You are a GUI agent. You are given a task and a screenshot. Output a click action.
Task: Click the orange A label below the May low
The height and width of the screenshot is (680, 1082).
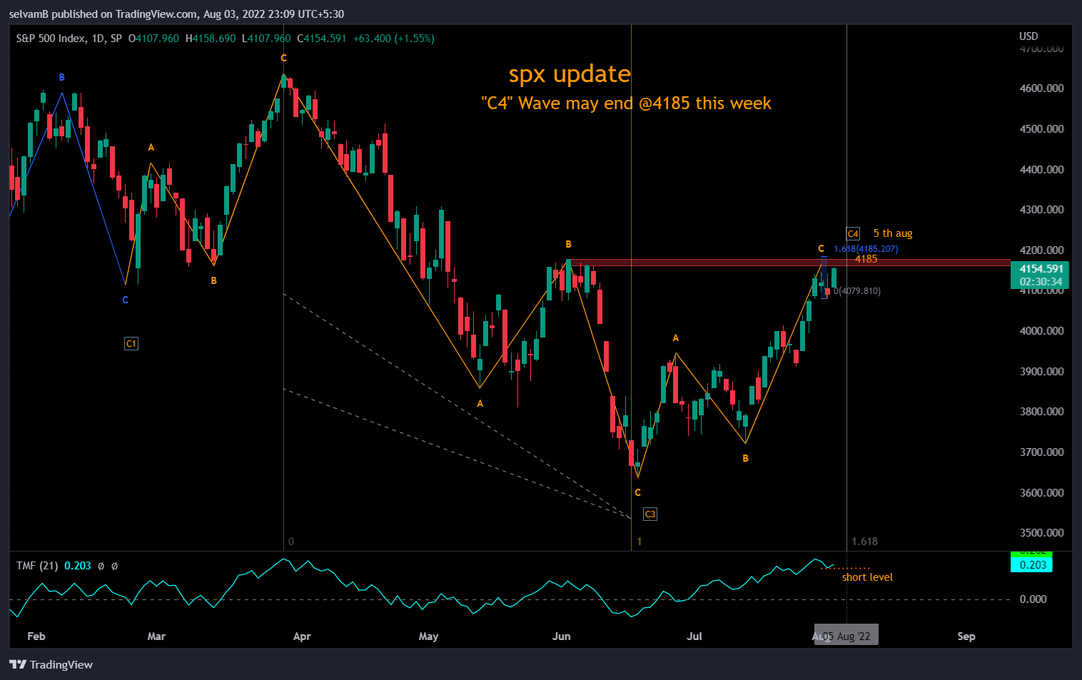click(480, 403)
